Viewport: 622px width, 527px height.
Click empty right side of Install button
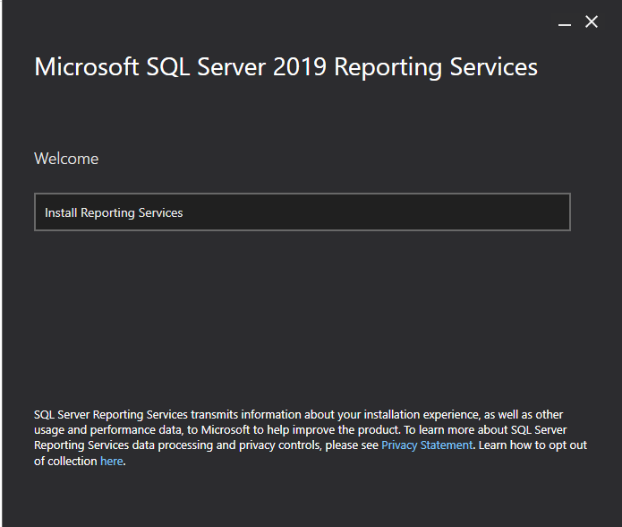(465, 212)
